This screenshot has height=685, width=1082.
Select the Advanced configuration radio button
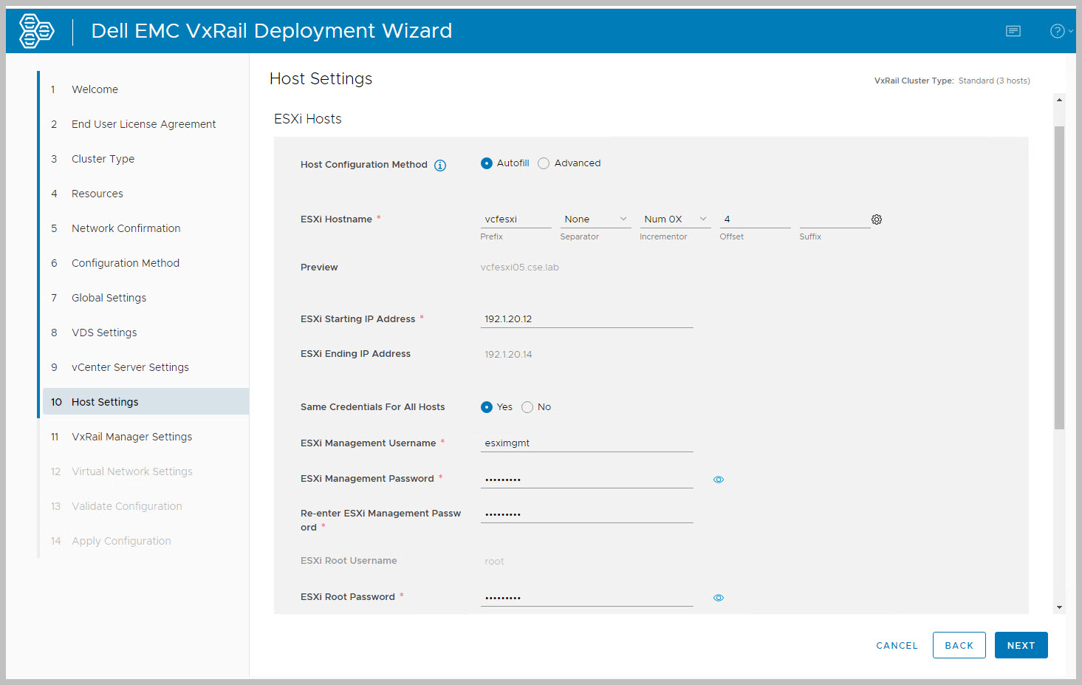544,163
